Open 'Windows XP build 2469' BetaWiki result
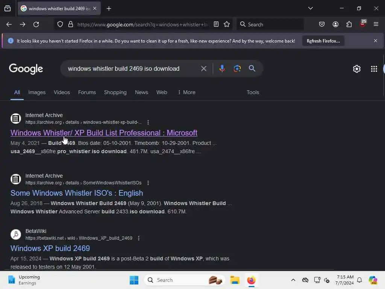Image resolution: width=385 pixels, height=289 pixels. (x=50, y=248)
